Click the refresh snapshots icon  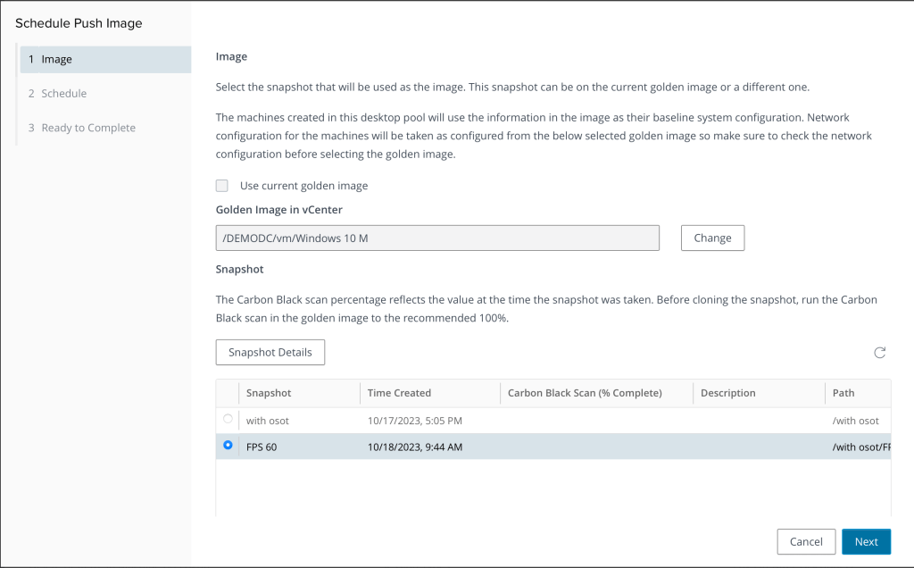[879, 353]
